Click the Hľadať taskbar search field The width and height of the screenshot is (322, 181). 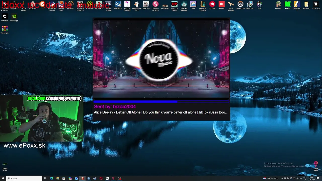(24, 178)
